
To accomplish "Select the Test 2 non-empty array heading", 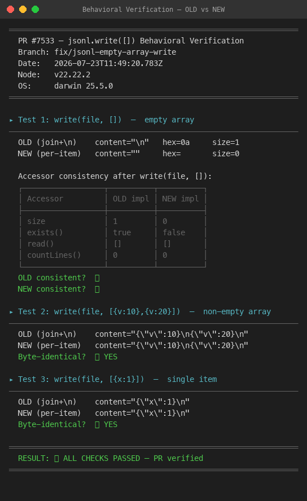I will pyautogui.click(x=144, y=311).
